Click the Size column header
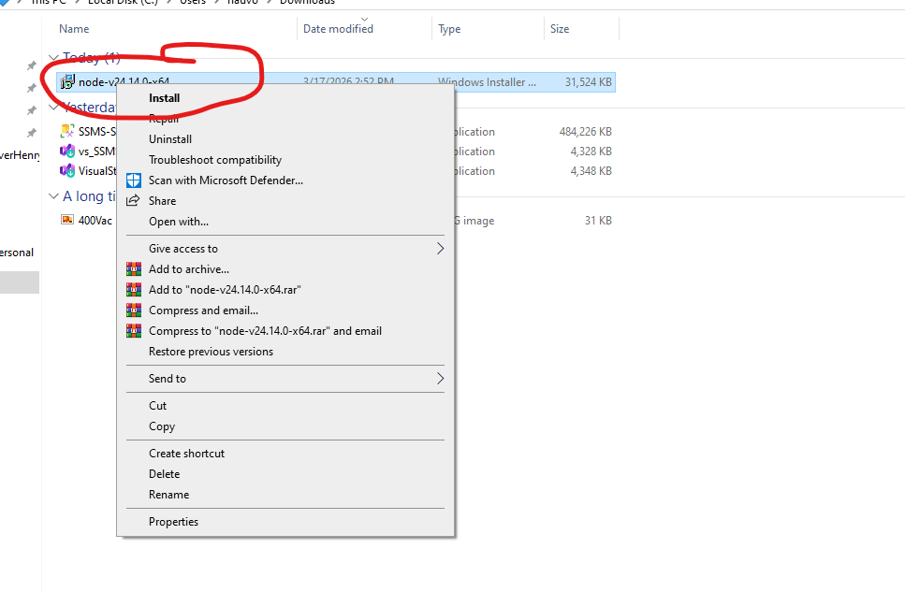Screen dimensions: 905x592 click(x=560, y=29)
